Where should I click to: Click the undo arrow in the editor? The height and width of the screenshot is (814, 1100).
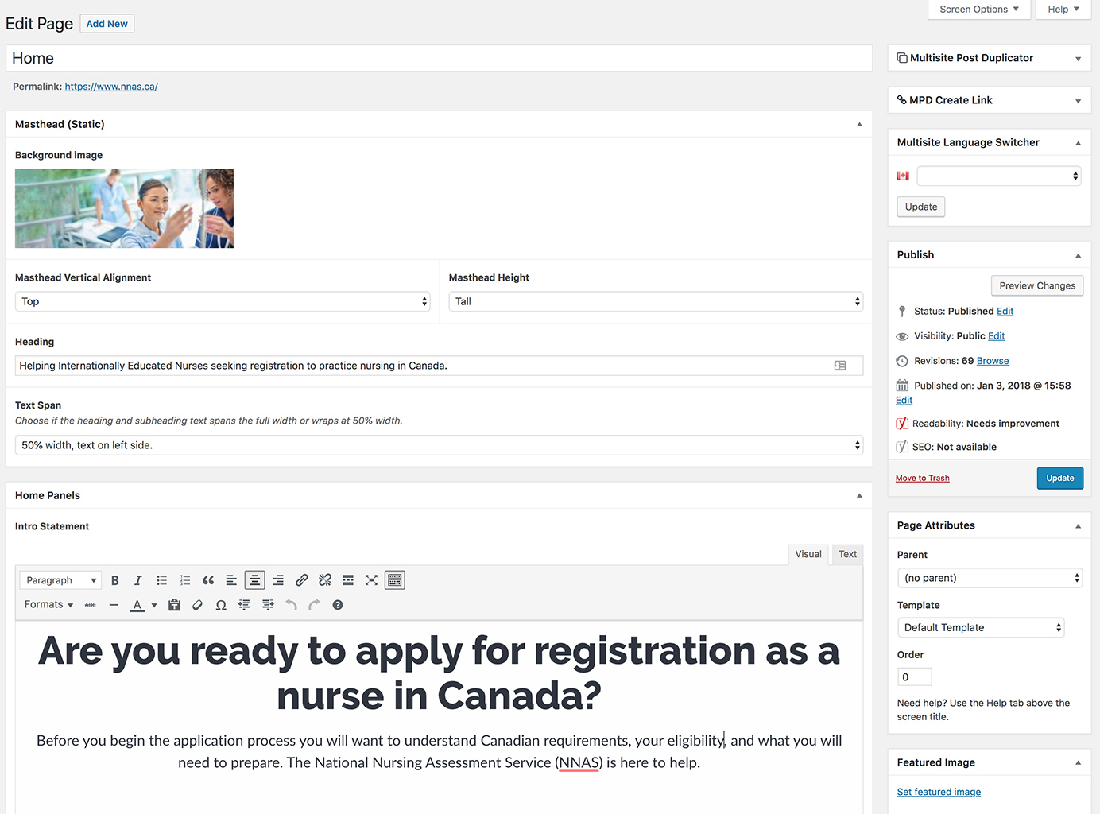click(x=291, y=604)
